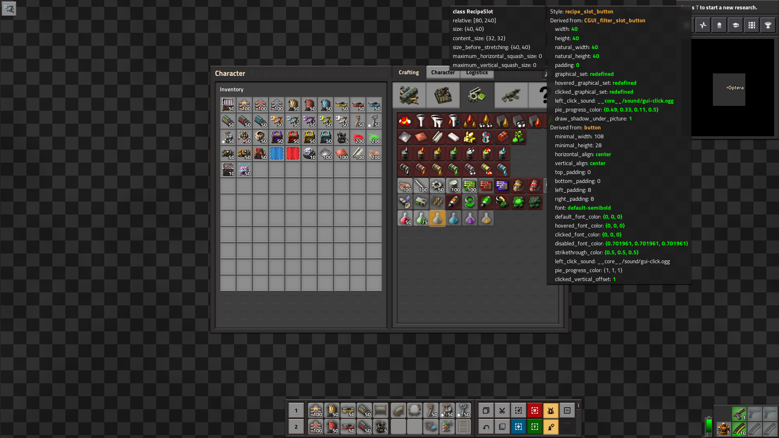Viewport: 779px width, 438px height.
Task: Open the Logistics recipe category tab
Action: click(409, 95)
